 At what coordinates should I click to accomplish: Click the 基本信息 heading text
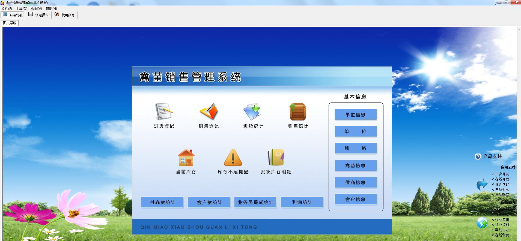(355, 97)
